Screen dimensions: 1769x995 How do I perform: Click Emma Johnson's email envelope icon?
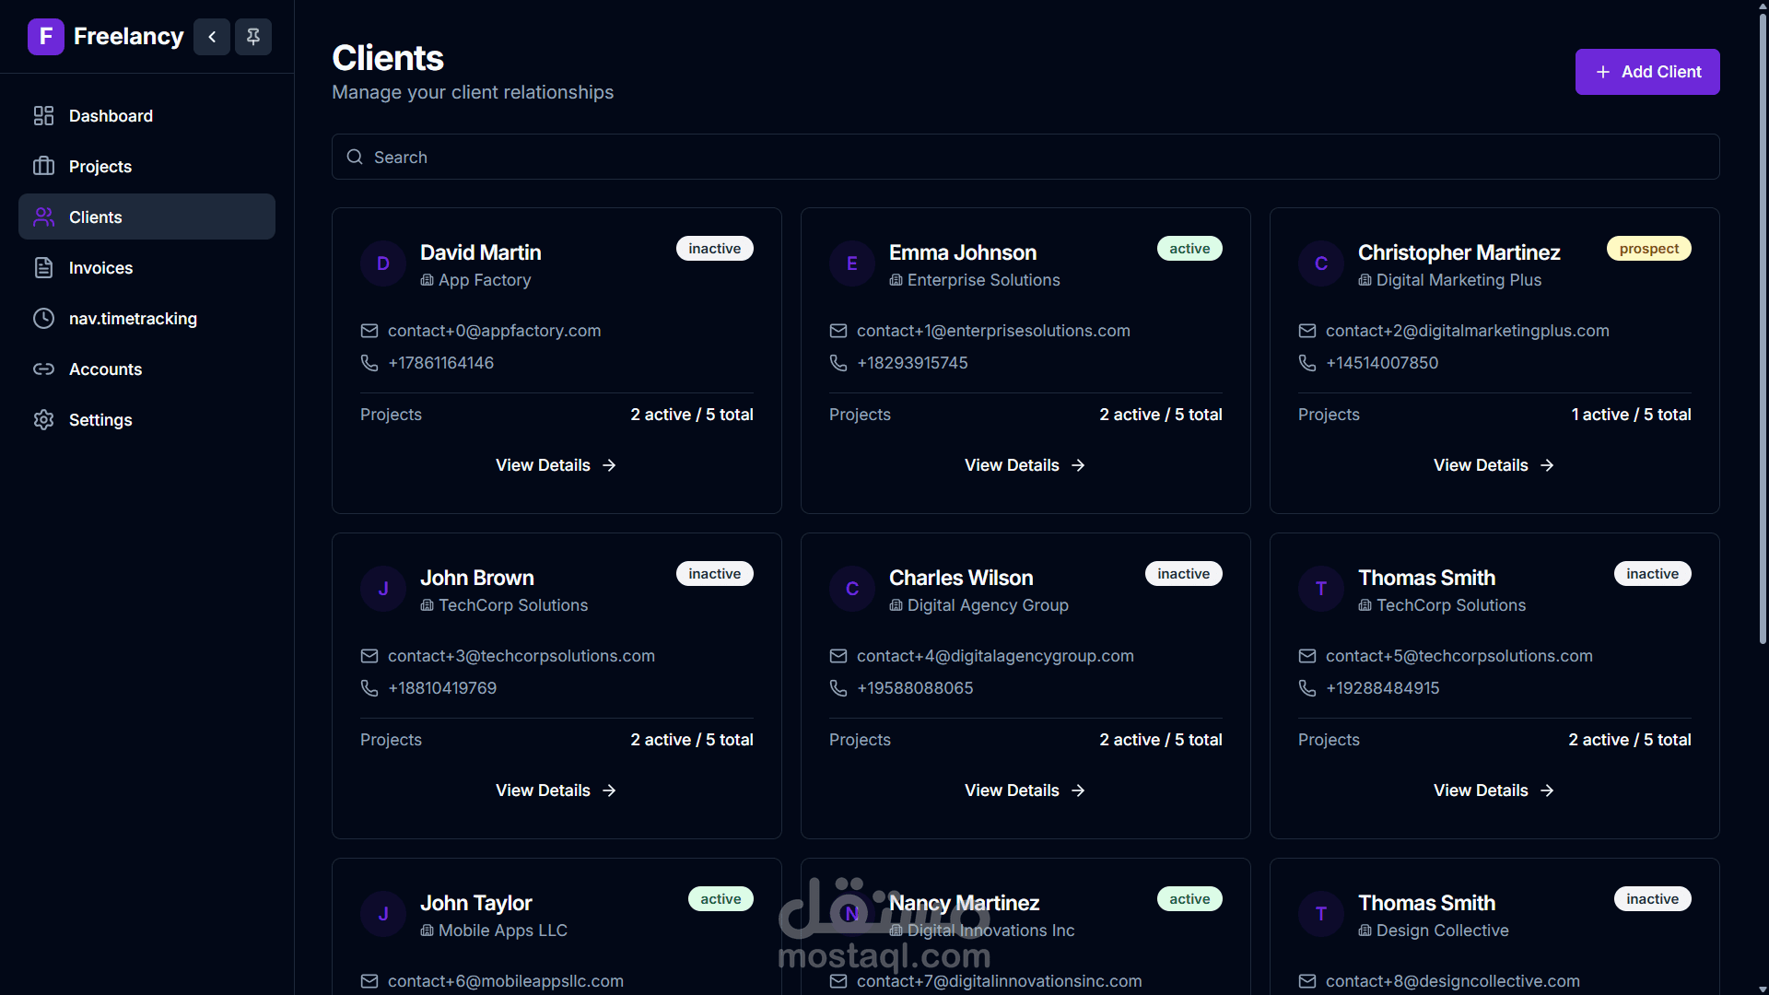point(838,331)
